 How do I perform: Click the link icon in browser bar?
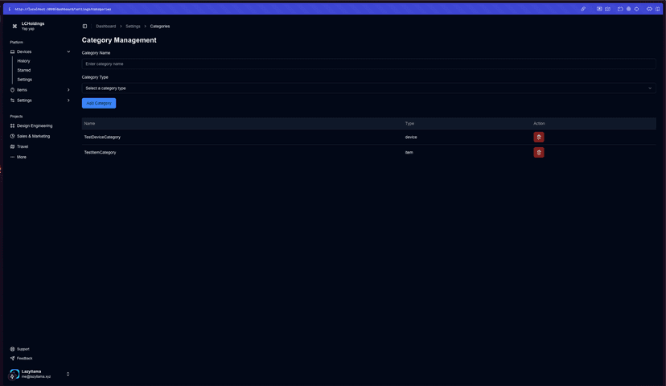(583, 9)
